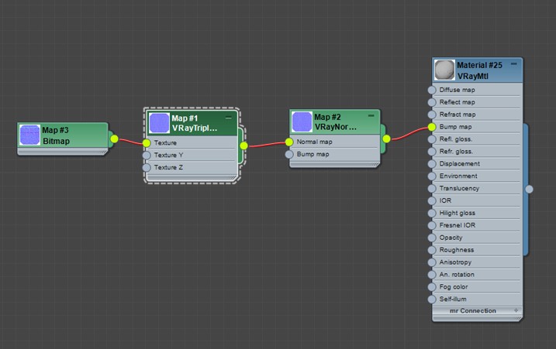Image resolution: width=556 pixels, height=349 pixels.
Task: Click the Translucency slot label
Action: 459,188
